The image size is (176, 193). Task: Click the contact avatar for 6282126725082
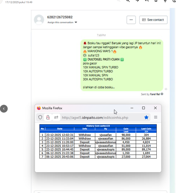39,20
